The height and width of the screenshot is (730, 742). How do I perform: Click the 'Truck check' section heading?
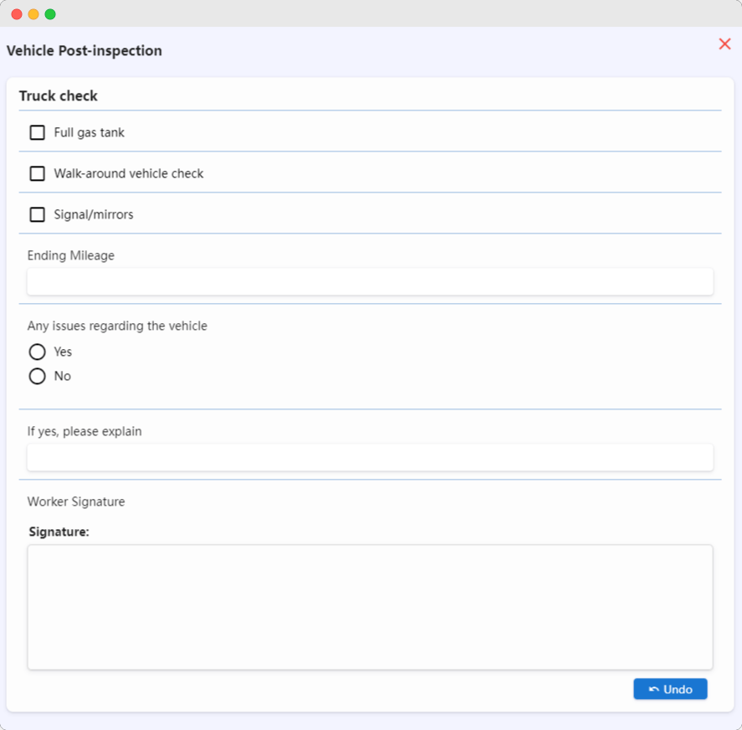[x=59, y=96]
